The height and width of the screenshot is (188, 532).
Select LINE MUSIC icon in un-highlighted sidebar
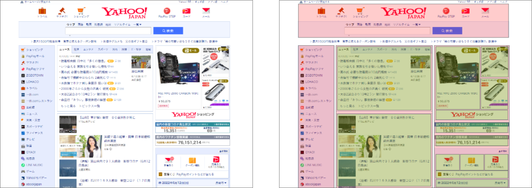(23, 165)
